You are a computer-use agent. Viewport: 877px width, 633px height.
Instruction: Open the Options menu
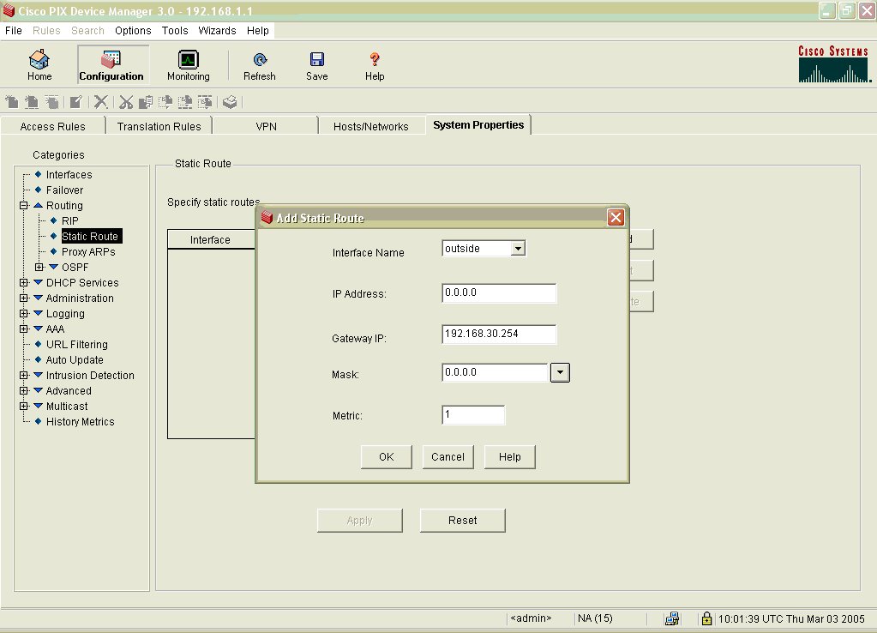(133, 30)
